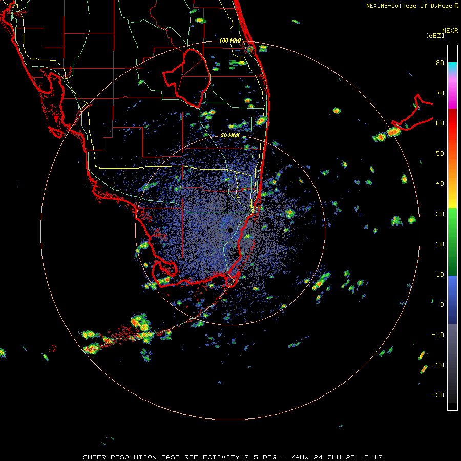This screenshot has height=461, width=461.
Task: Click the [dBZ] units label
Action: click(435, 36)
